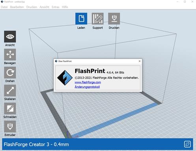Choose the Drehen rotate tool
This screenshot has width=196, height=151.
click(x=10, y=72)
